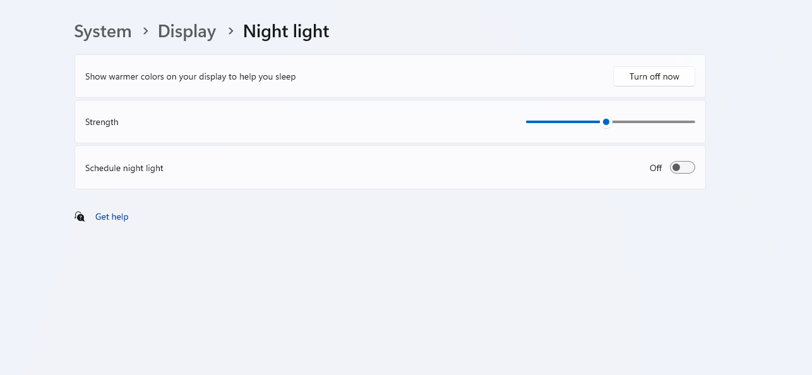This screenshot has width=812, height=375.
Task: Click the Night light page title
Action: 286,31
